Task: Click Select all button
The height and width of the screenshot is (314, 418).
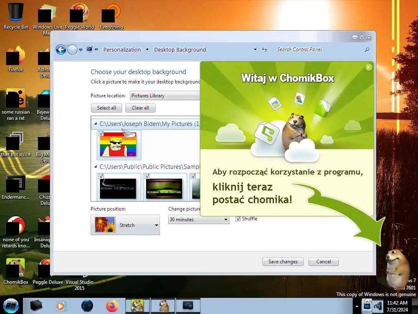Action: [107, 108]
